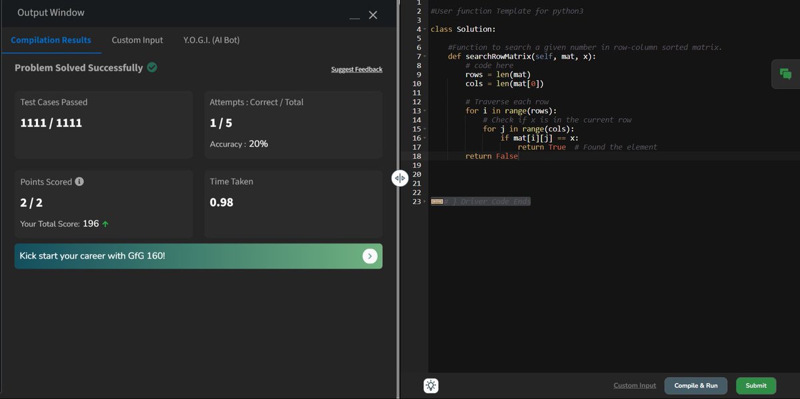Open the chat feedback icon
The image size is (800, 399).
tap(785, 74)
